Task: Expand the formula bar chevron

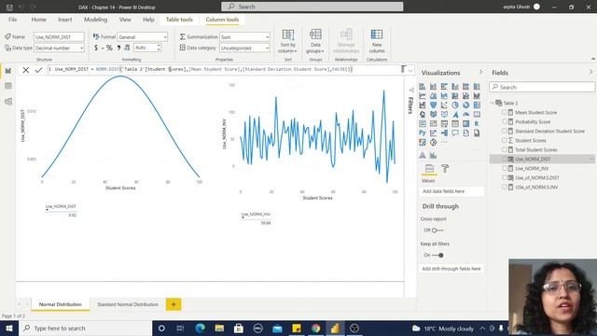Action: (x=410, y=70)
